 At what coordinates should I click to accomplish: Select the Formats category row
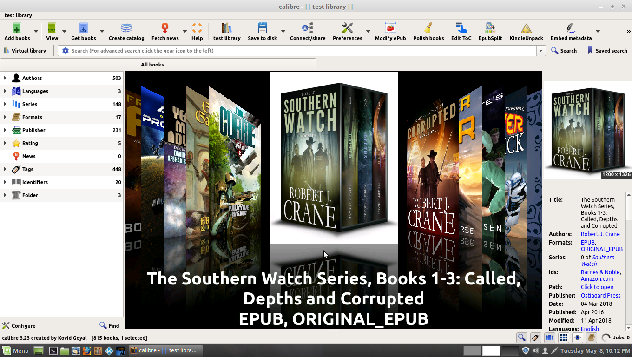62,117
